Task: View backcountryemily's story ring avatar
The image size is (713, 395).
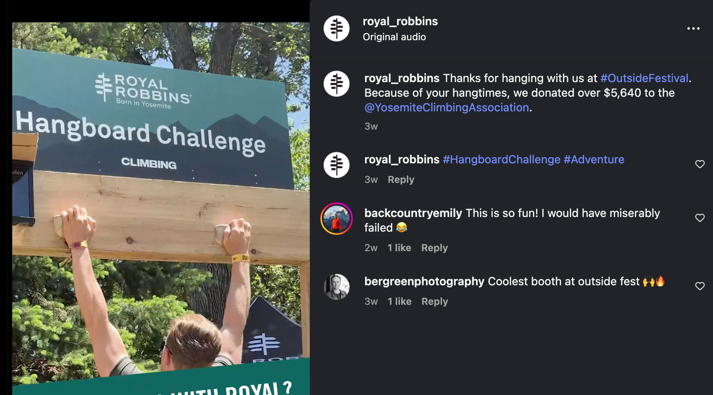Action: pos(336,219)
